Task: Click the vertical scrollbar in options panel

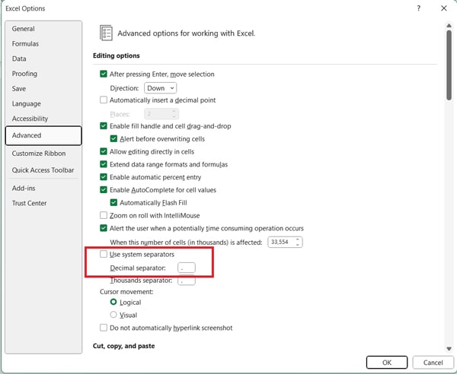Action: click(x=449, y=68)
